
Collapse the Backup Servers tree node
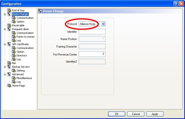pyautogui.click(x=5, y=67)
